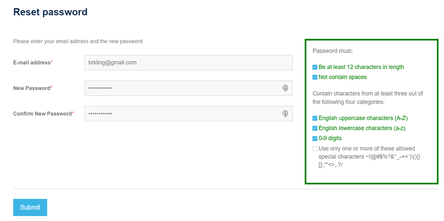
Task: Toggle the 'Not contain spaces' checkbox
Action: (x=315, y=77)
